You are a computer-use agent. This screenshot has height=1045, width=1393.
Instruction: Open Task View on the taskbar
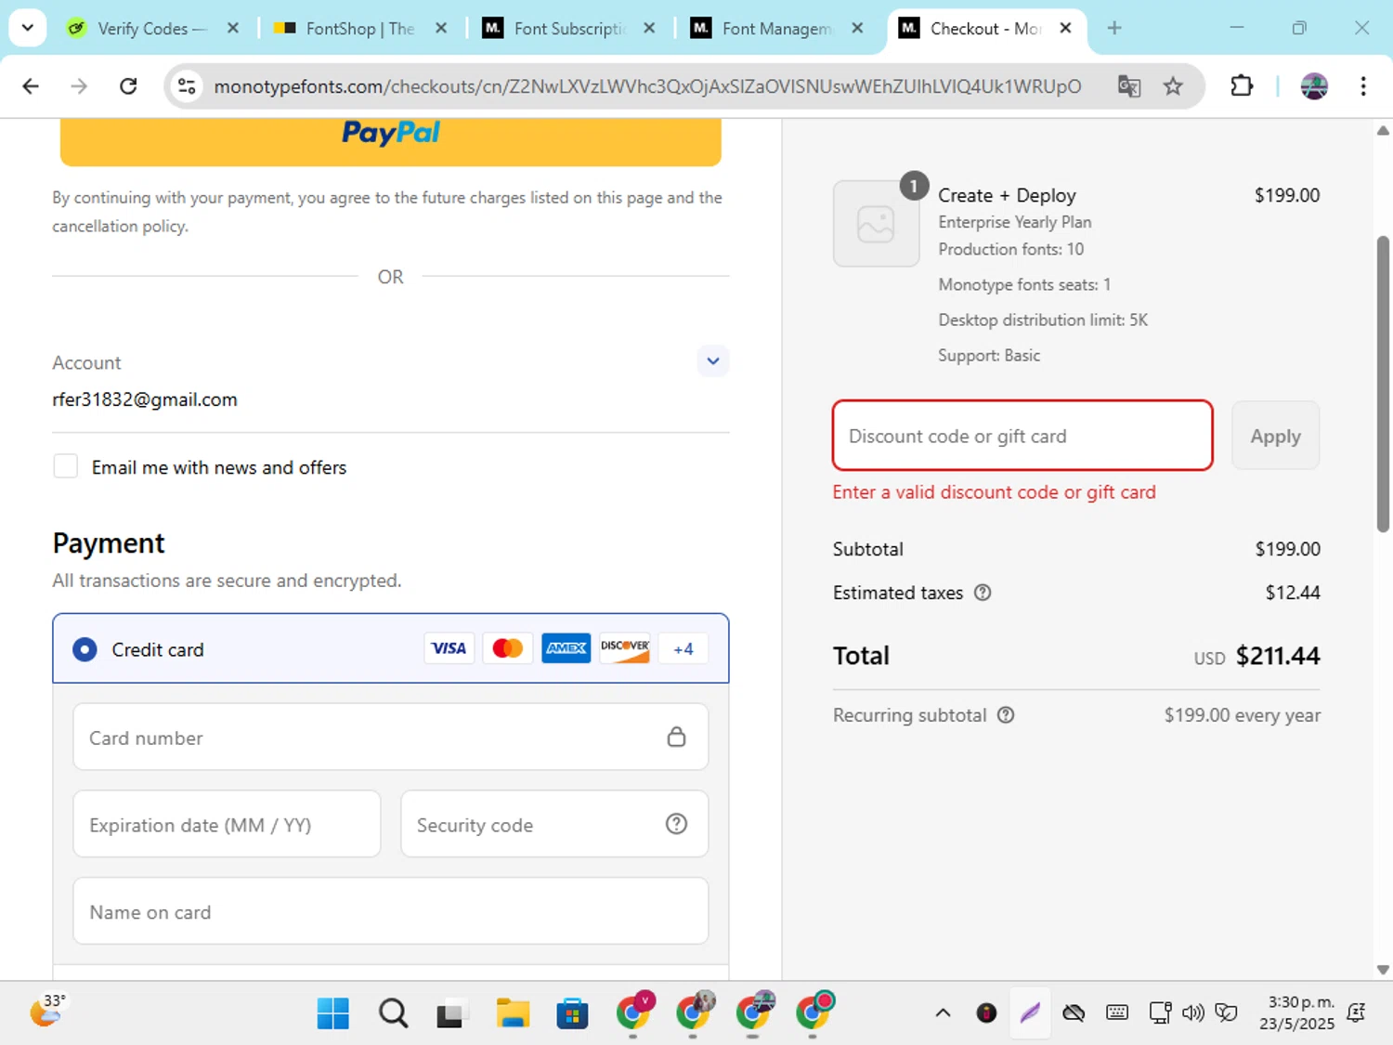click(x=451, y=1013)
